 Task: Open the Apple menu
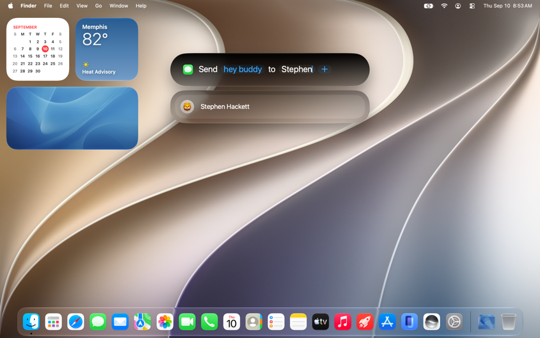pyautogui.click(x=11, y=6)
